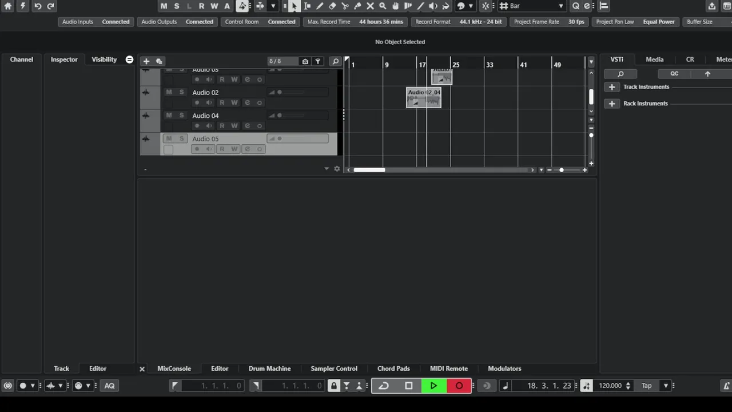Viewport: 732px width, 412px height.
Task: Open the Chord Pads tab
Action: tap(393, 369)
